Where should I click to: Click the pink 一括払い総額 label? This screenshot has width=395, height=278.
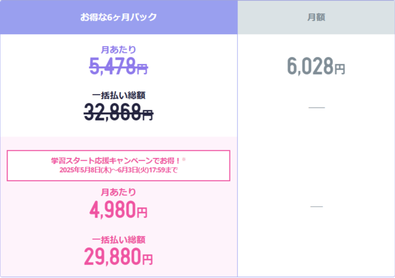click(118, 239)
